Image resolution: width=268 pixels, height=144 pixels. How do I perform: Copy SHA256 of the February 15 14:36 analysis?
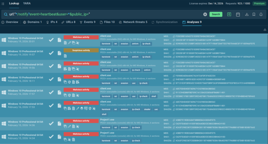[x=174, y=127]
